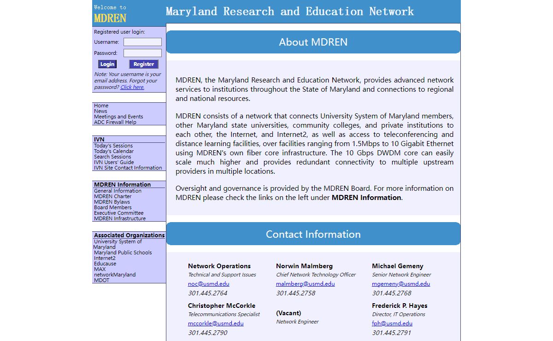The width and height of the screenshot is (553, 341).
Task: Click the Username input field
Action: click(x=142, y=42)
